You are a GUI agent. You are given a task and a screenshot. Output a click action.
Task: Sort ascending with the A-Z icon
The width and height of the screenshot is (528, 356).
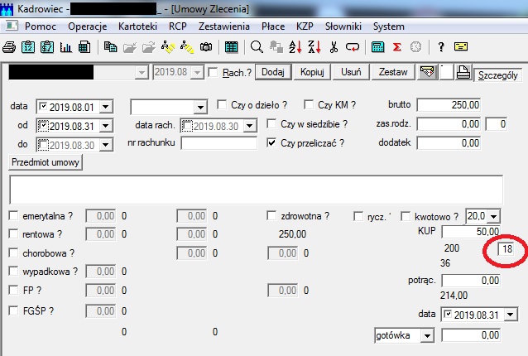click(x=295, y=47)
